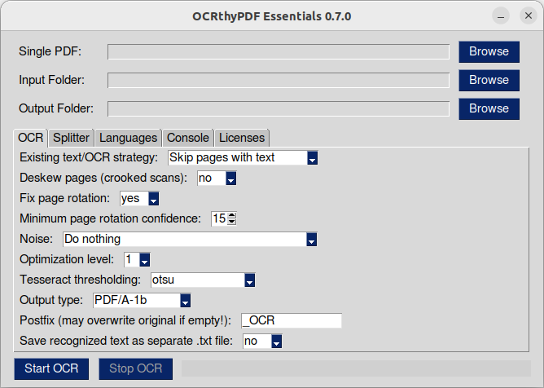
Task: Open the Languages tab
Action: 128,138
